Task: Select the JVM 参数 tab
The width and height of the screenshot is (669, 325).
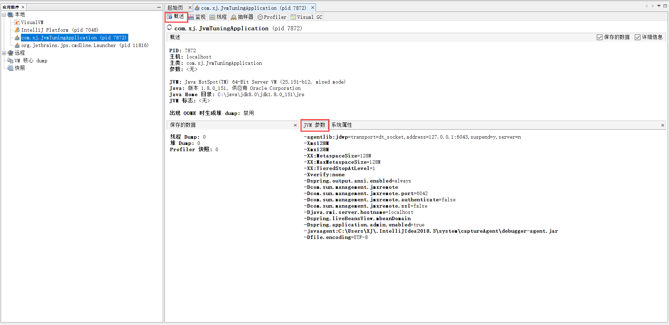Action: (314, 125)
